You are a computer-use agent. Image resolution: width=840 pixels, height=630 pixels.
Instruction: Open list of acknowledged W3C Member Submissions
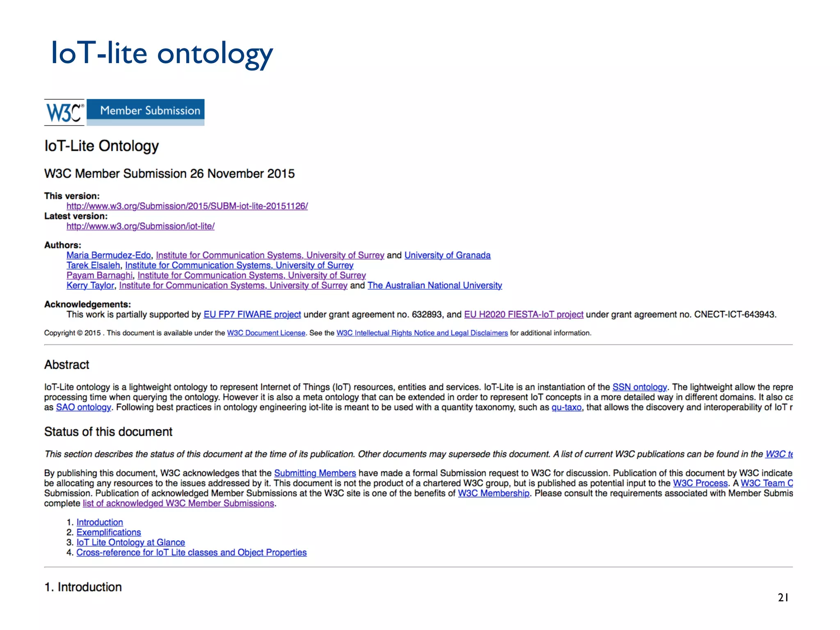pyautogui.click(x=178, y=503)
